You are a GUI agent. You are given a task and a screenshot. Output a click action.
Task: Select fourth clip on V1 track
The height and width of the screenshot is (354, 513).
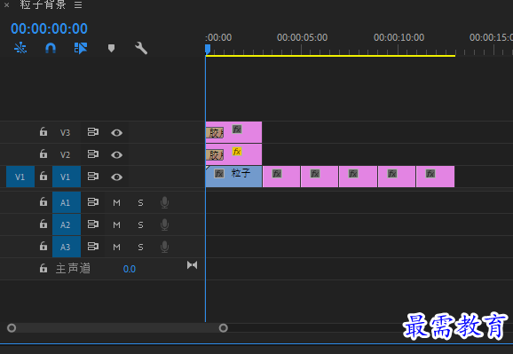coord(358,177)
